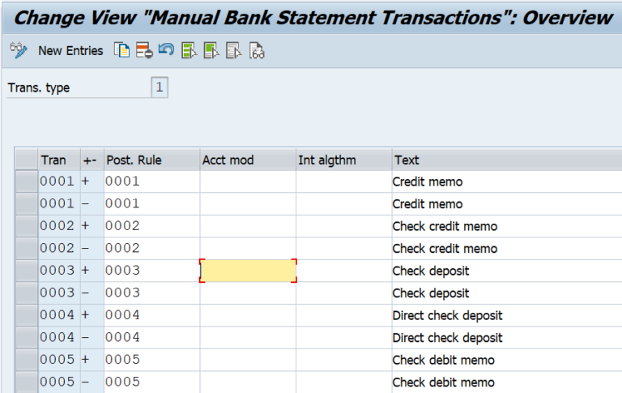The width and height of the screenshot is (622, 393).
Task: Click the Delete entry icon
Action: click(144, 50)
